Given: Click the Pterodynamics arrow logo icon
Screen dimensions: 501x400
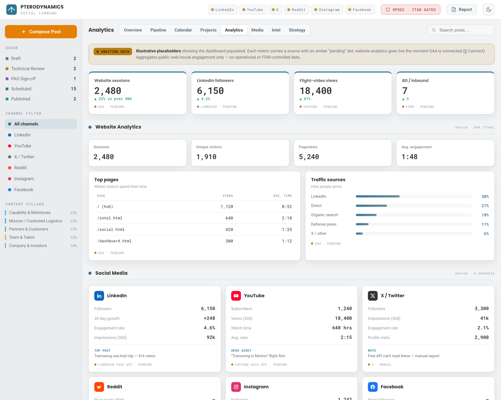Looking at the screenshot, I should (x=11, y=10).
